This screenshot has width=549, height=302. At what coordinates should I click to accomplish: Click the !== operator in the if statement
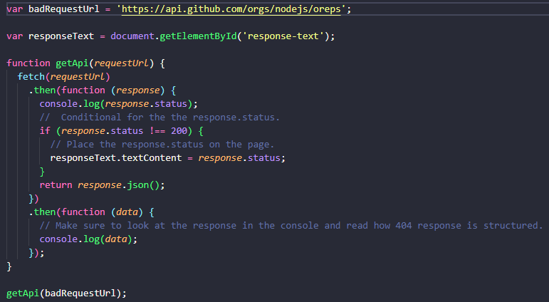pos(157,131)
